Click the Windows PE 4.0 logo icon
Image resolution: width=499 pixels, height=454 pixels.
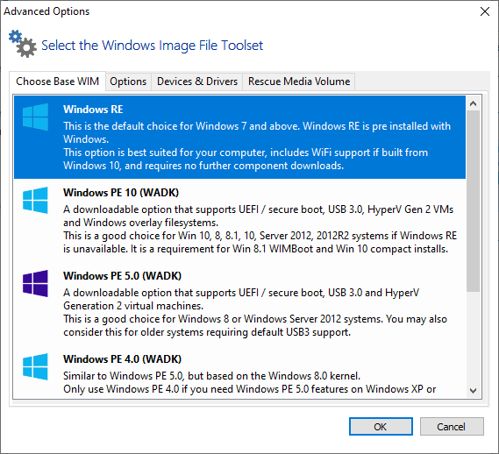[x=35, y=367]
